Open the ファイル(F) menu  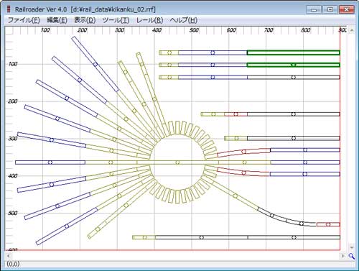tap(24, 20)
